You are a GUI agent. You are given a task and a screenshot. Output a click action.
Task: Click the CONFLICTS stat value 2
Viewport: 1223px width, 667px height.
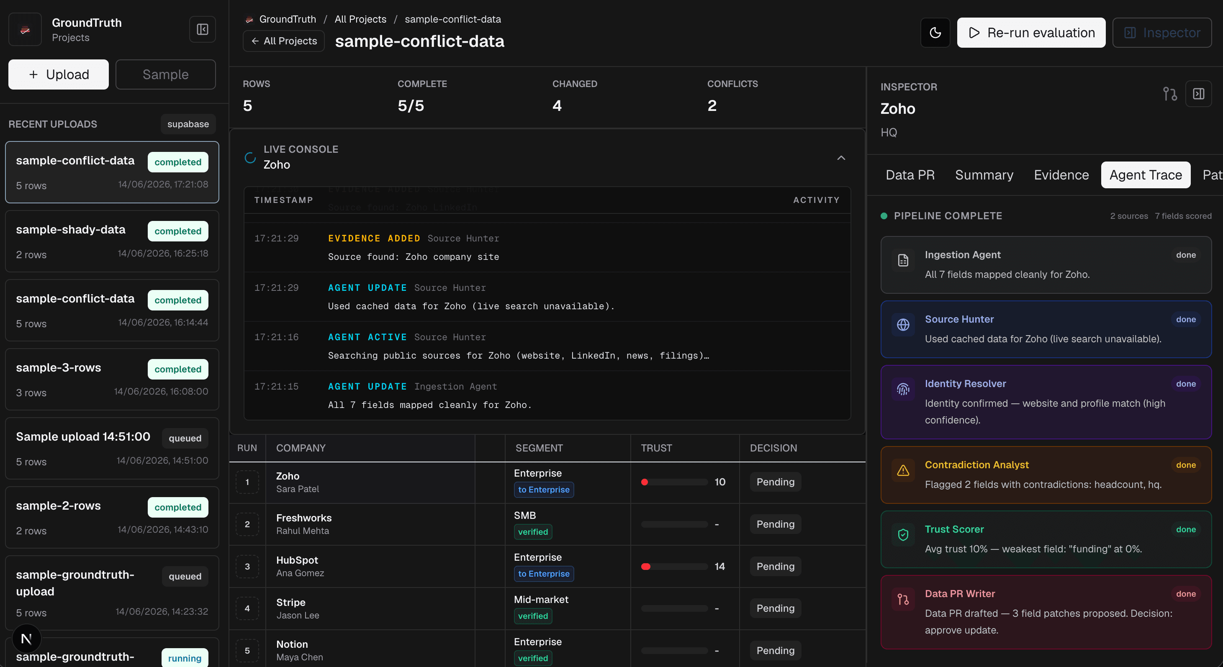tap(712, 106)
